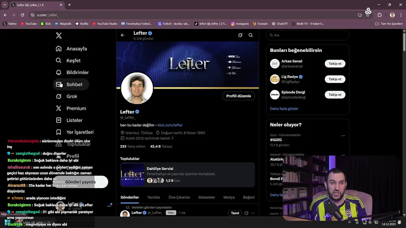Open Twitter bookmark
406x228 pixels.
(x=10, y=24)
